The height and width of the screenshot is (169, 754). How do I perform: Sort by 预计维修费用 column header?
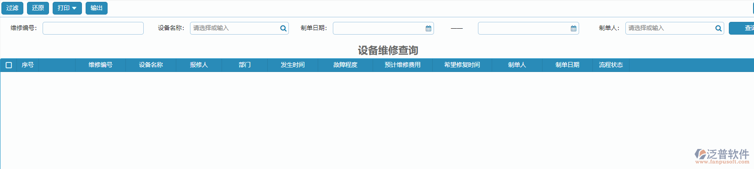(x=403, y=65)
